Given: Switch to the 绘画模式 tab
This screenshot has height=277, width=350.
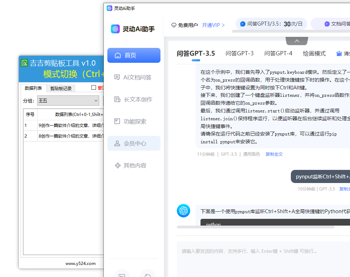Looking at the screenshot, I should (314, 54).
